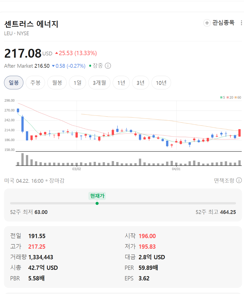Screen dimensions: 244x294
Task: Click the 미국 04.22. 16:00 timestamp
Action: pyautogui.click(x=24, y=181)
